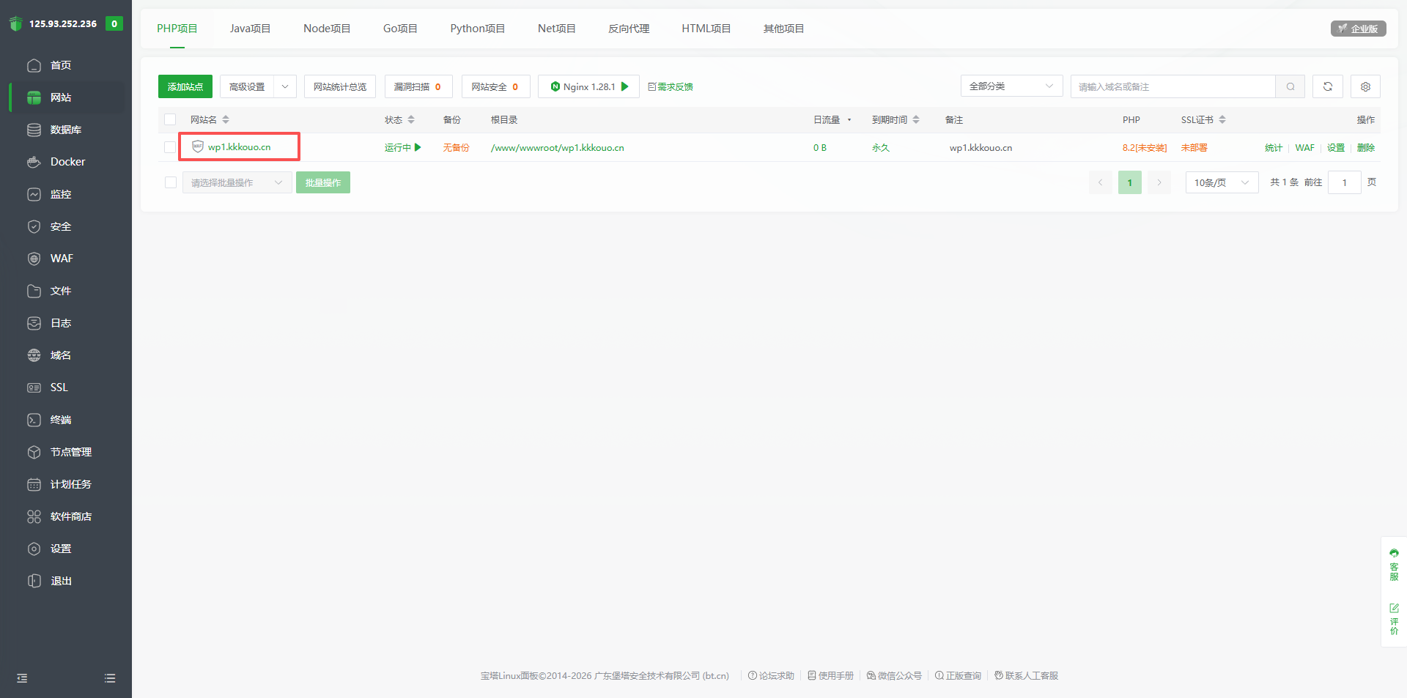Delete site via the 删除 link
This screenshot has width=1407, height=698.
pyautogui.click(x=1367, y=147)
